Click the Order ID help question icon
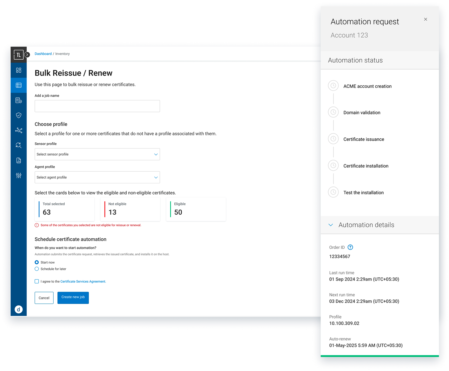449x371 pixels. (350, 247)
